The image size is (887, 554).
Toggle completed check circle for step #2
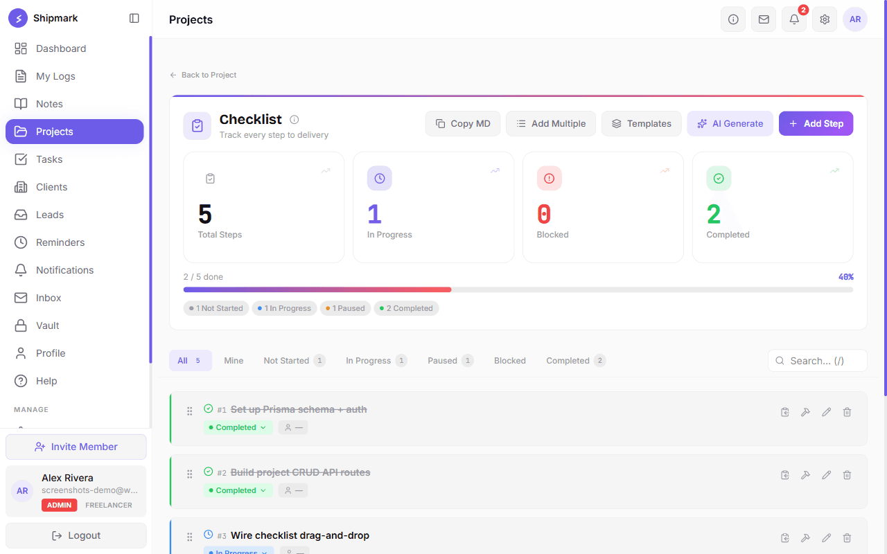point(209,472)
